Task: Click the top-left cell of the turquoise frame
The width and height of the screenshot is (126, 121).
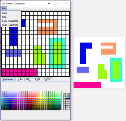Action: click(x=51, y=40)
